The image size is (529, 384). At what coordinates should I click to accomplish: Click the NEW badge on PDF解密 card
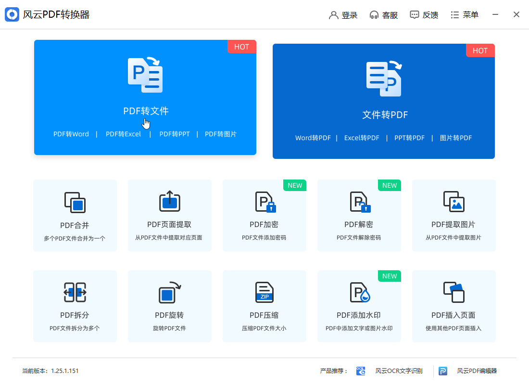[x=390, y=185]
